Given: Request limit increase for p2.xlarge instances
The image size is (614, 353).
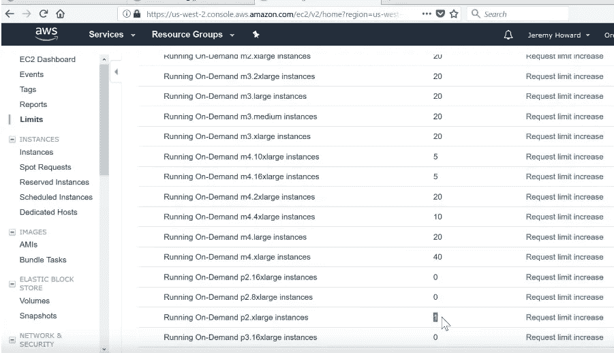Looking at the screenshot, I should pyautogui.click(x=564, y=318).
